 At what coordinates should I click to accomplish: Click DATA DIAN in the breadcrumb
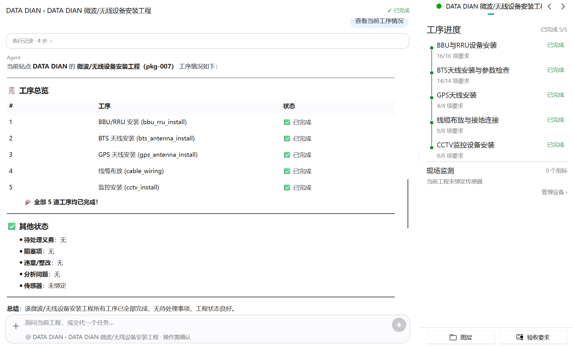tap(23, 11)
